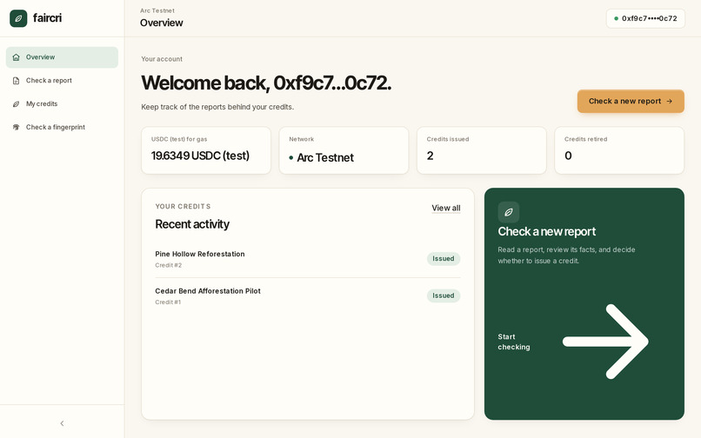701x438 pixels.
Task: Click the Welcome back heading
Action: [266, 83]
